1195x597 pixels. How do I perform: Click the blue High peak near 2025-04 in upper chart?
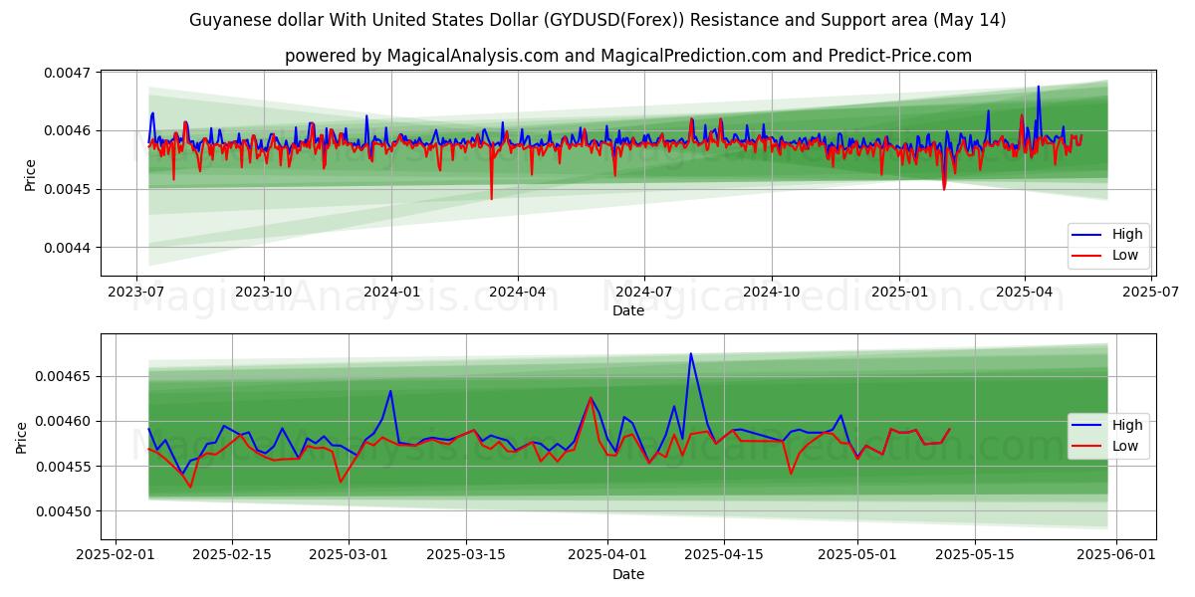[x=1039, y=88]
